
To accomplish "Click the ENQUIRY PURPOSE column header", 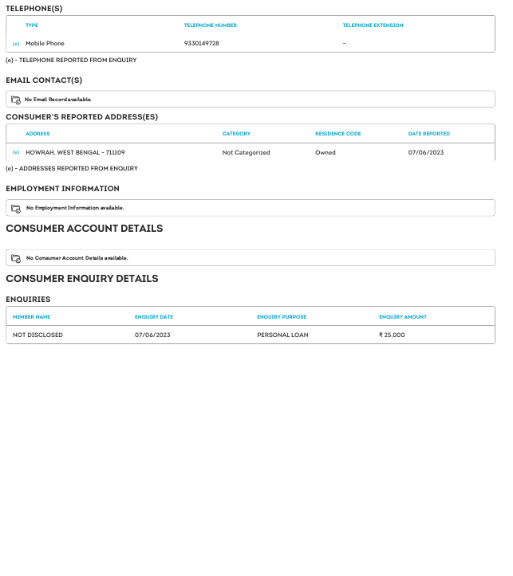I will click(281, 317).
